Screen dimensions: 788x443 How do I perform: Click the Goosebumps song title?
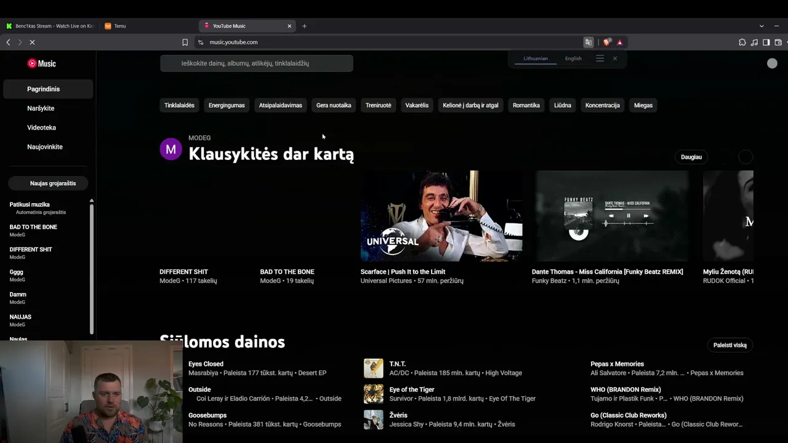207,415
